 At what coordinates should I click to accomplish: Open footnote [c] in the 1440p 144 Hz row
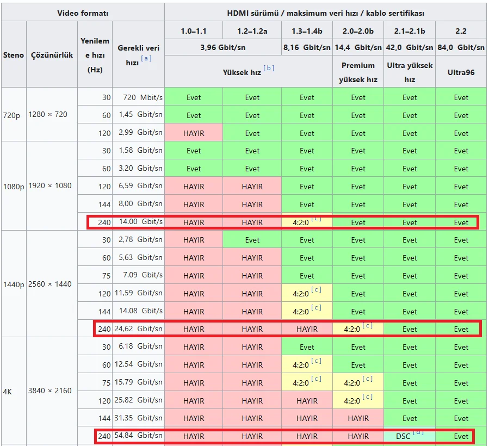316,308
